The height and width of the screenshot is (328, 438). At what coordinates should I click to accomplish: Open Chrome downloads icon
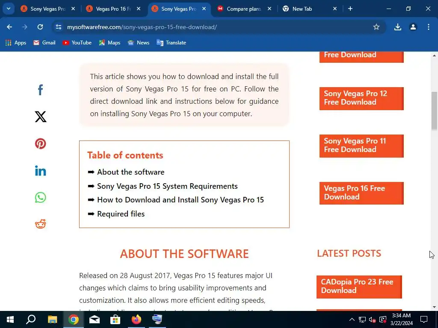click(x=397, y=27)
